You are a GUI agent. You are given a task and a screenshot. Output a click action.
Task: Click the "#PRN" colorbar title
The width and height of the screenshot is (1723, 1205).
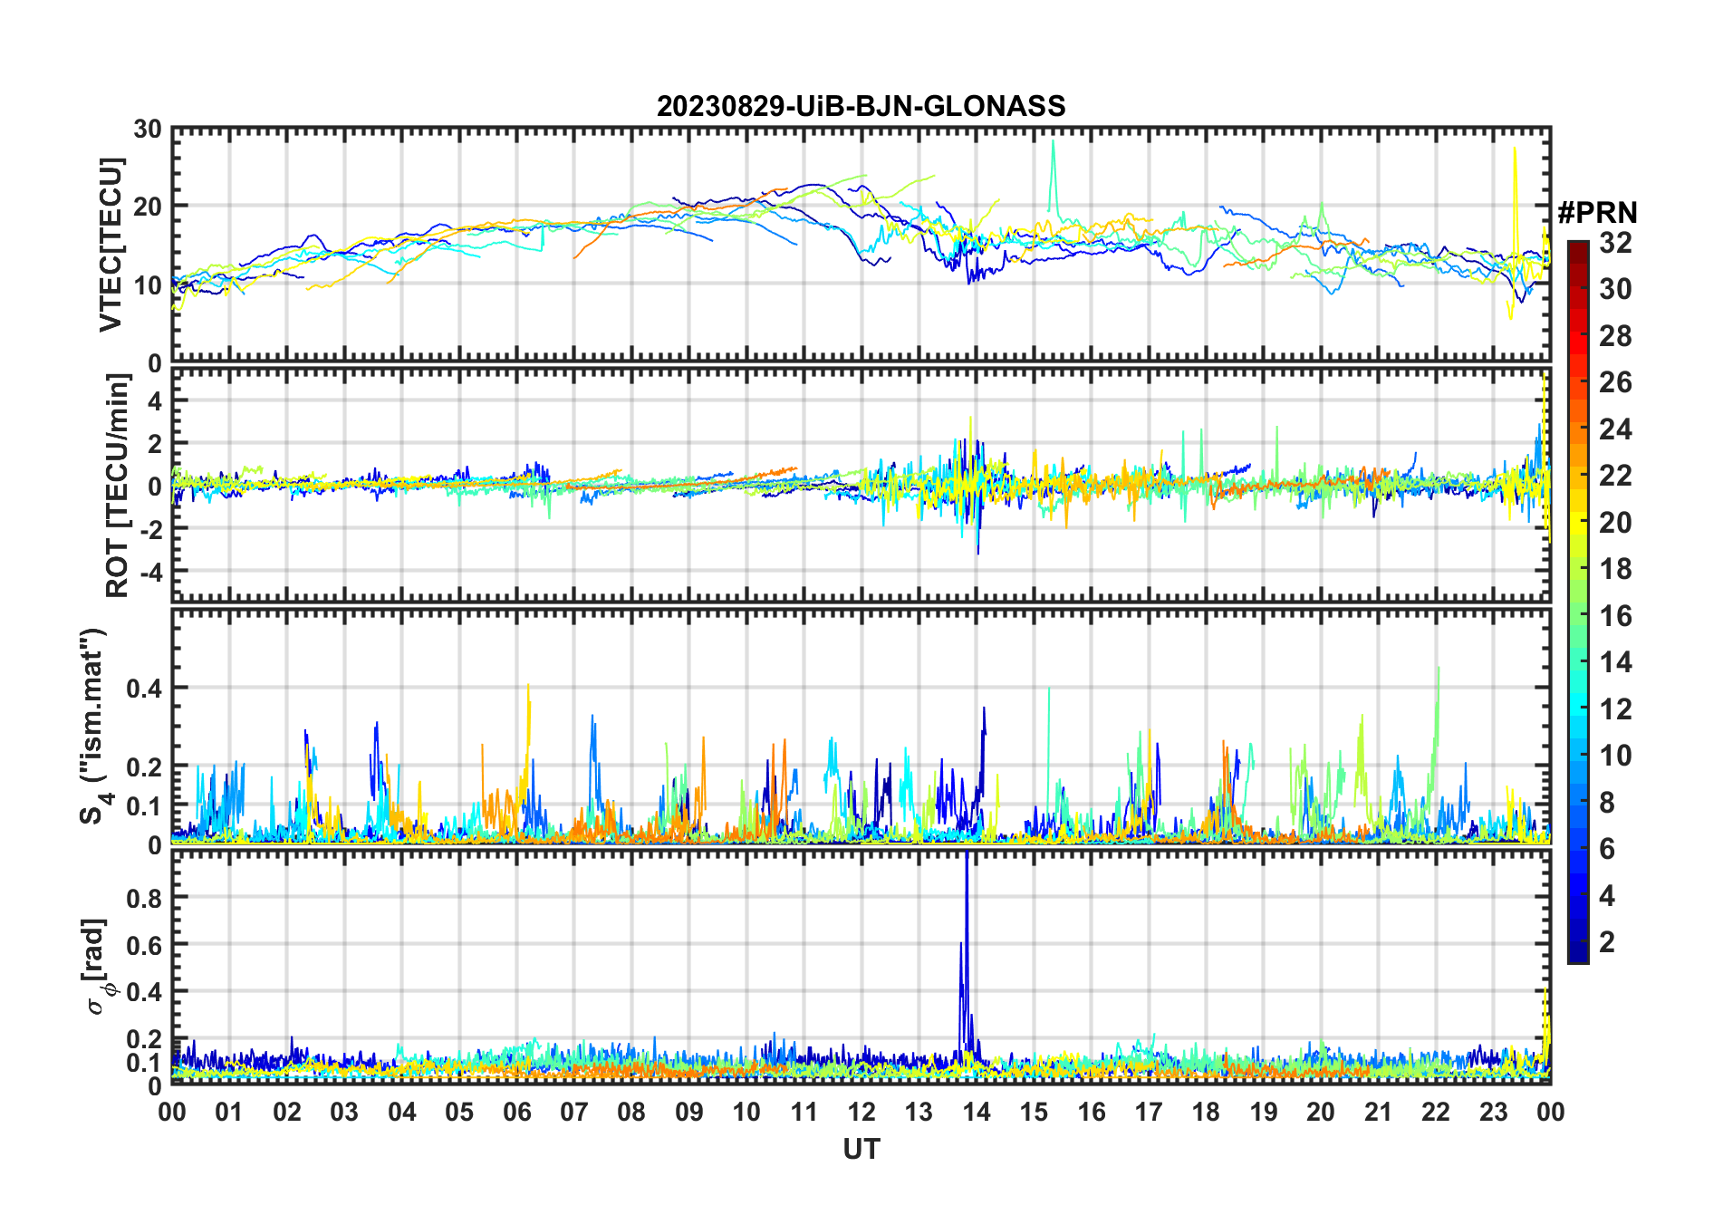pyautogui.click(x=1597, y=213)
